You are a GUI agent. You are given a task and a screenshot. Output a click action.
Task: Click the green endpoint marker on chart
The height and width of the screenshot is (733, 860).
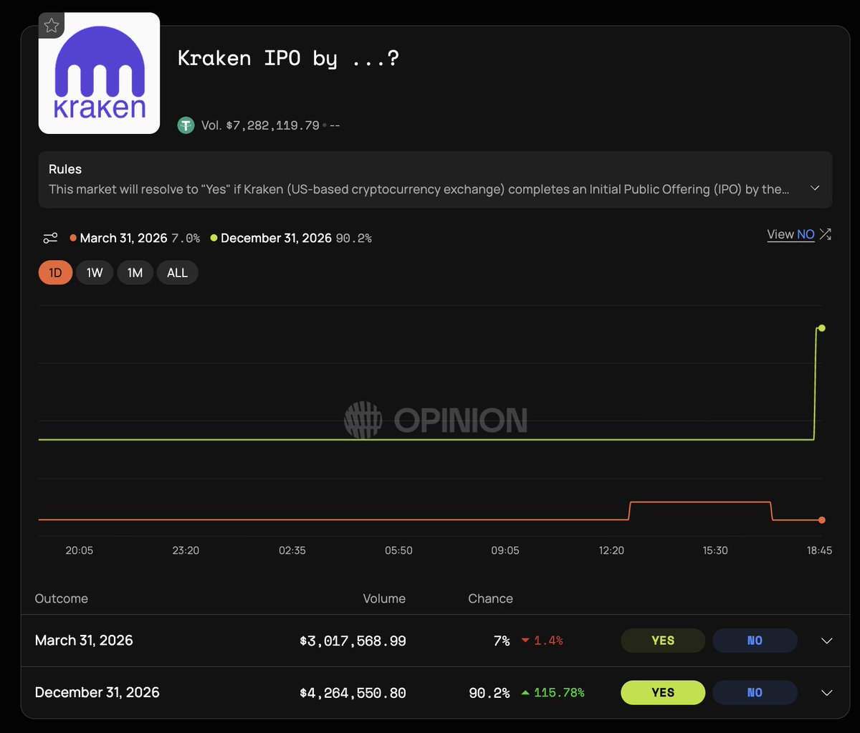[x=821, y=328]
